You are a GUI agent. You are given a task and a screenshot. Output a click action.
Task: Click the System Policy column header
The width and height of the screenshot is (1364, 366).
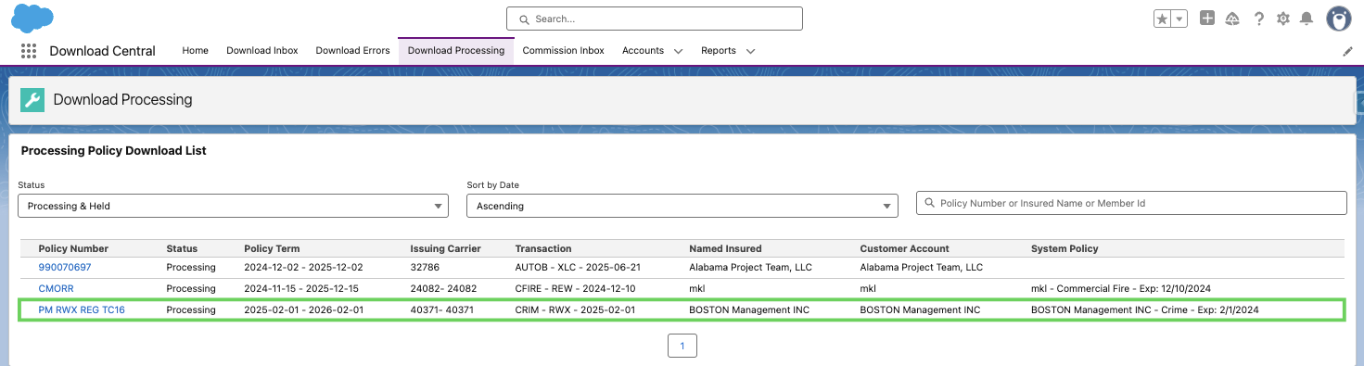pyautogui.click(x=1064, y=248)
